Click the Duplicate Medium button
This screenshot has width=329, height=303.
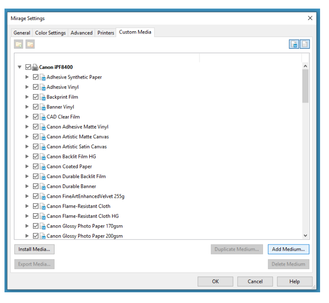pos(237,249)
